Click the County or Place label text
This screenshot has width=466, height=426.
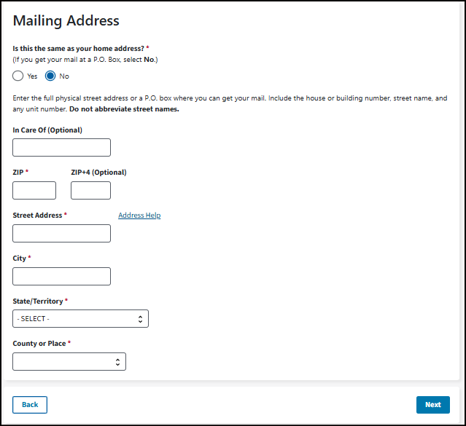(x=39, y=343)
